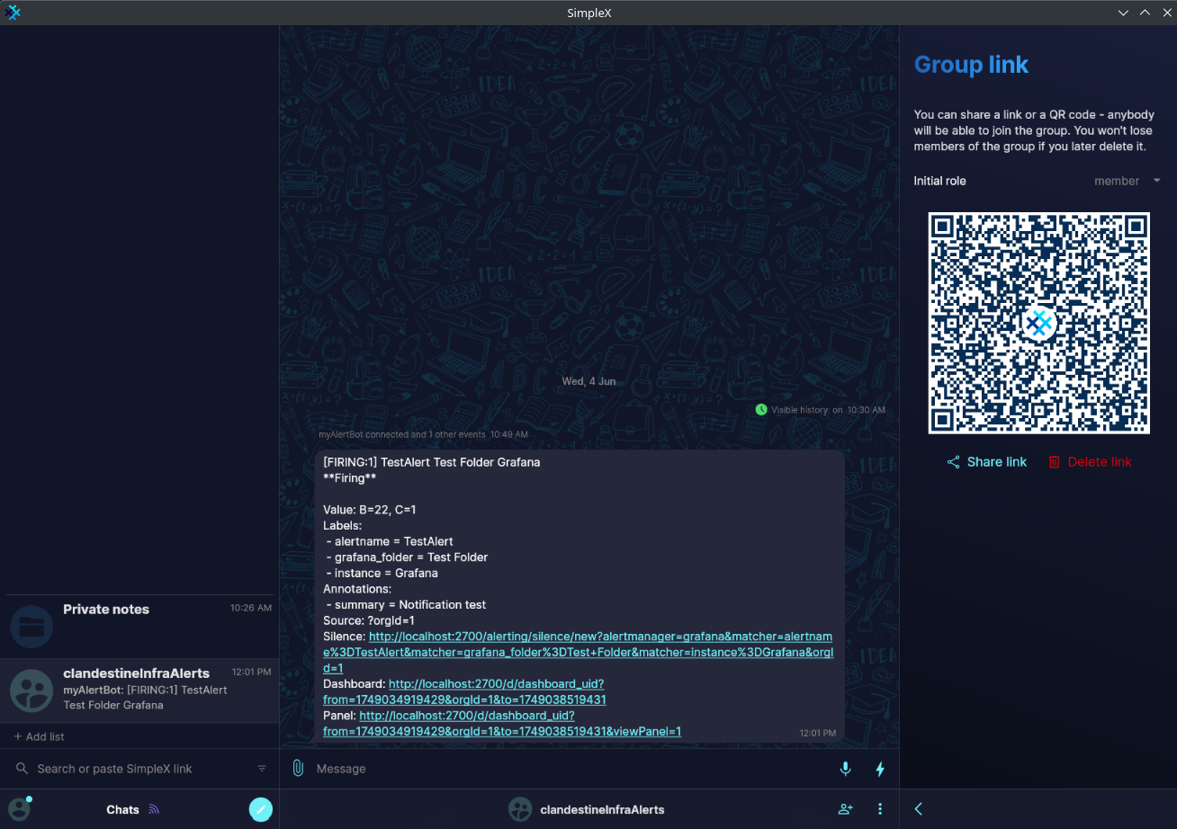
Task: Click the paperclip attach file icon
Action: [x=298, y=769]
